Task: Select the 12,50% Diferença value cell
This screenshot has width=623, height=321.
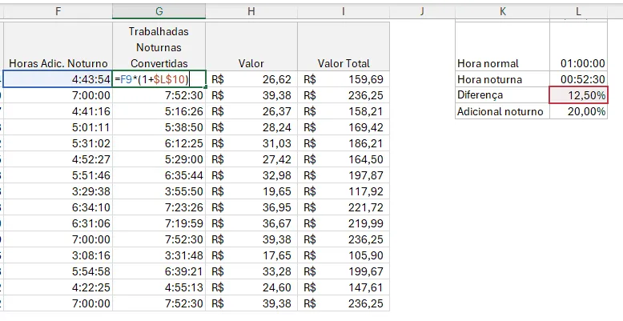Action: [x=578, y=95]
